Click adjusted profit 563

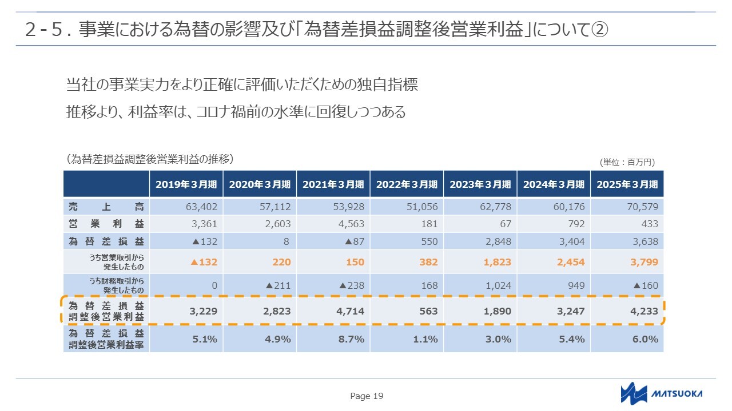(x=428, y=311)
